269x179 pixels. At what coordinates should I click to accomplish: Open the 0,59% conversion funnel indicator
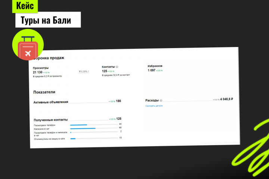[84, 72]
